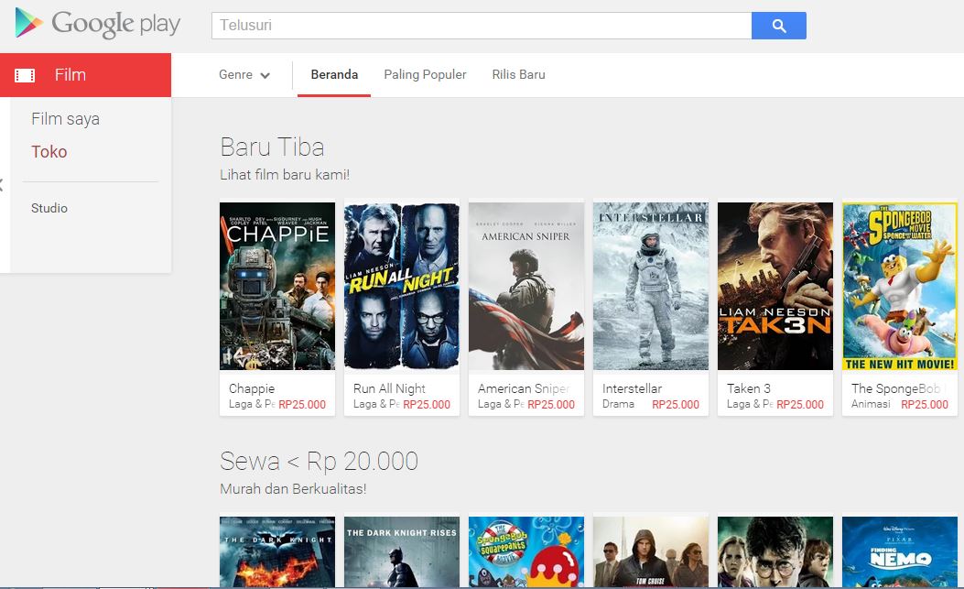Collapse the sidebar with left edge arrow

2,186
